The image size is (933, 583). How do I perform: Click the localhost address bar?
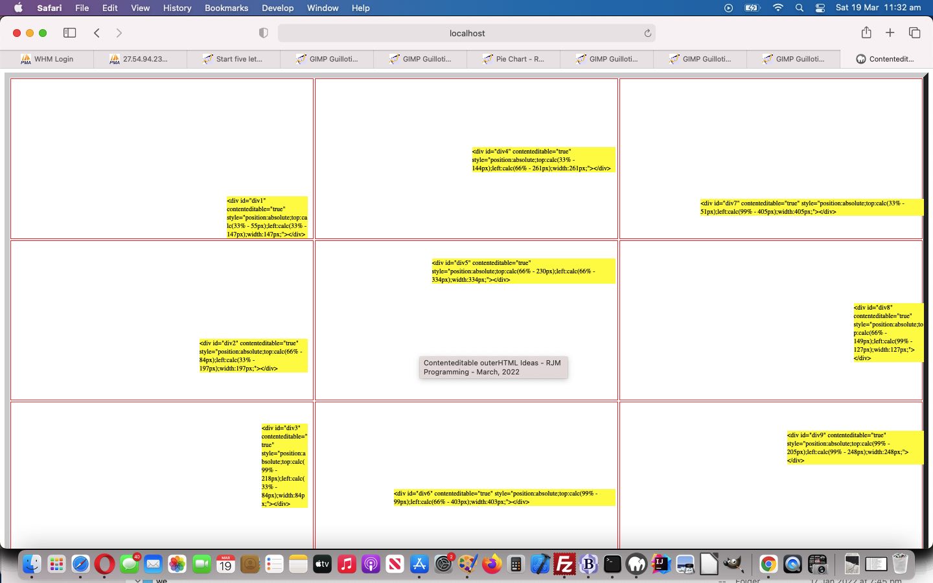click(466, 33)
